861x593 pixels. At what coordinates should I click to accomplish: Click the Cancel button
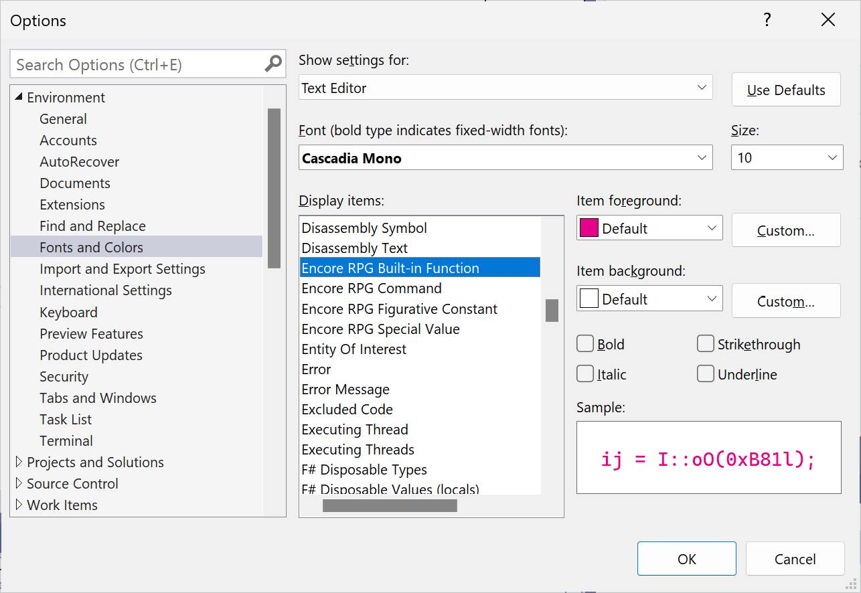tap(795, 559)
